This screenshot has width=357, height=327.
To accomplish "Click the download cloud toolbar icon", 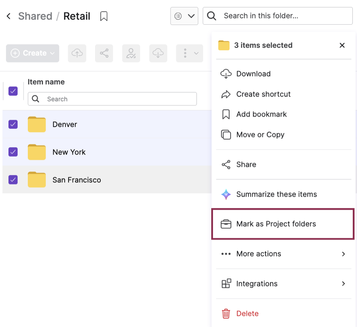I will pyautogui.click(x=158, y=54).
